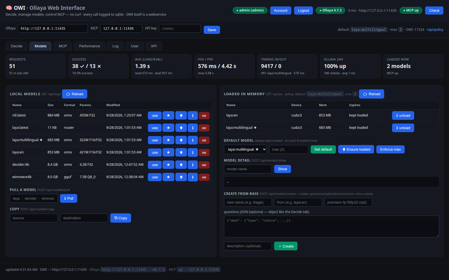This screenshot has width=449, height=280.
Task: Click the Pull model button
Action: click(68, 198)
